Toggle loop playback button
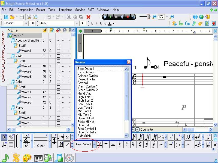Image resolution: width=218 pixels, height=163 pixels. [133, 17]
